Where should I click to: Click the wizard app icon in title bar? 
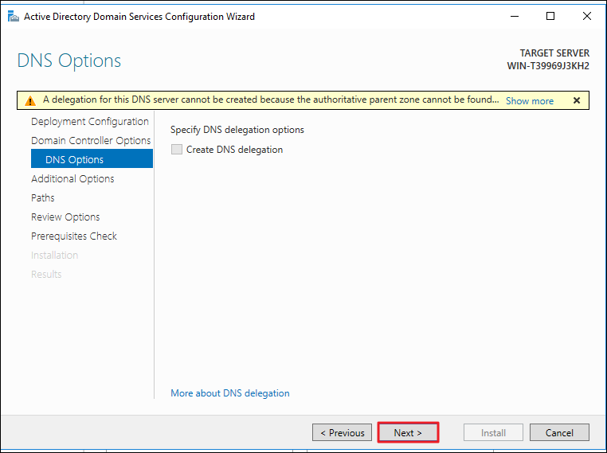pyautogui.click(x=14, y=16)
